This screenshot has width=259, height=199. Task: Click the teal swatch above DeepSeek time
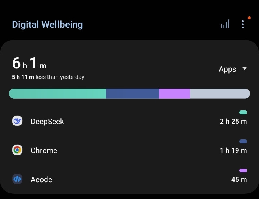coord(243,113)
